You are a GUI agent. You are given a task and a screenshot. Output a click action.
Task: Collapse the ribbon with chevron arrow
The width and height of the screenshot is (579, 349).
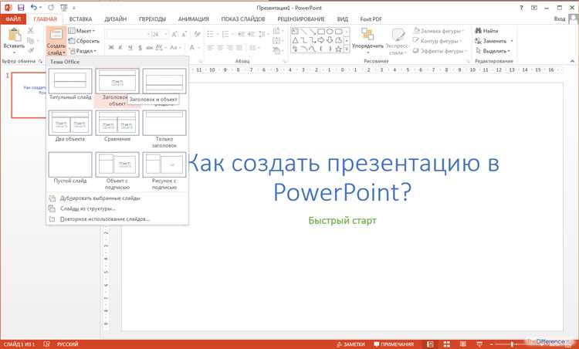pyautogui.click(x=572, y=61)
